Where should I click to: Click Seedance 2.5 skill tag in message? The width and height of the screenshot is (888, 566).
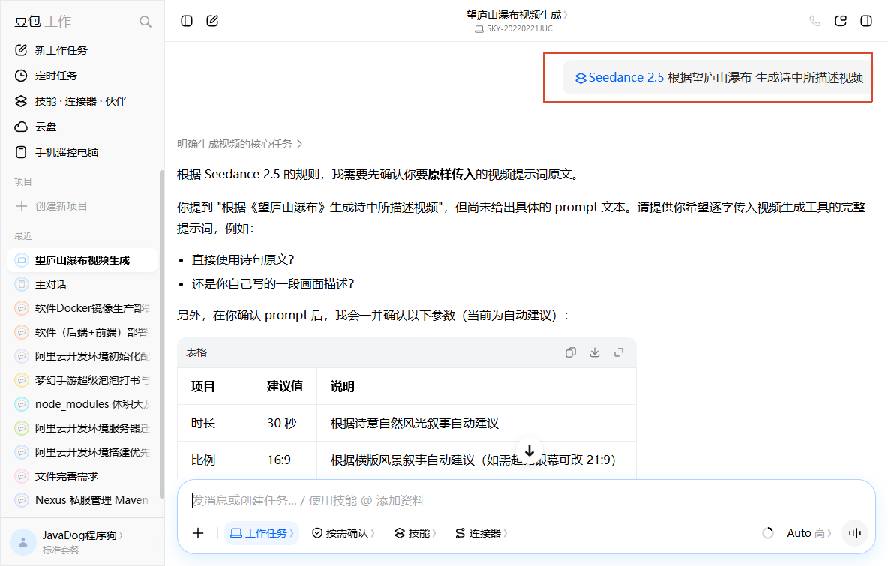[x=619, y=77]
